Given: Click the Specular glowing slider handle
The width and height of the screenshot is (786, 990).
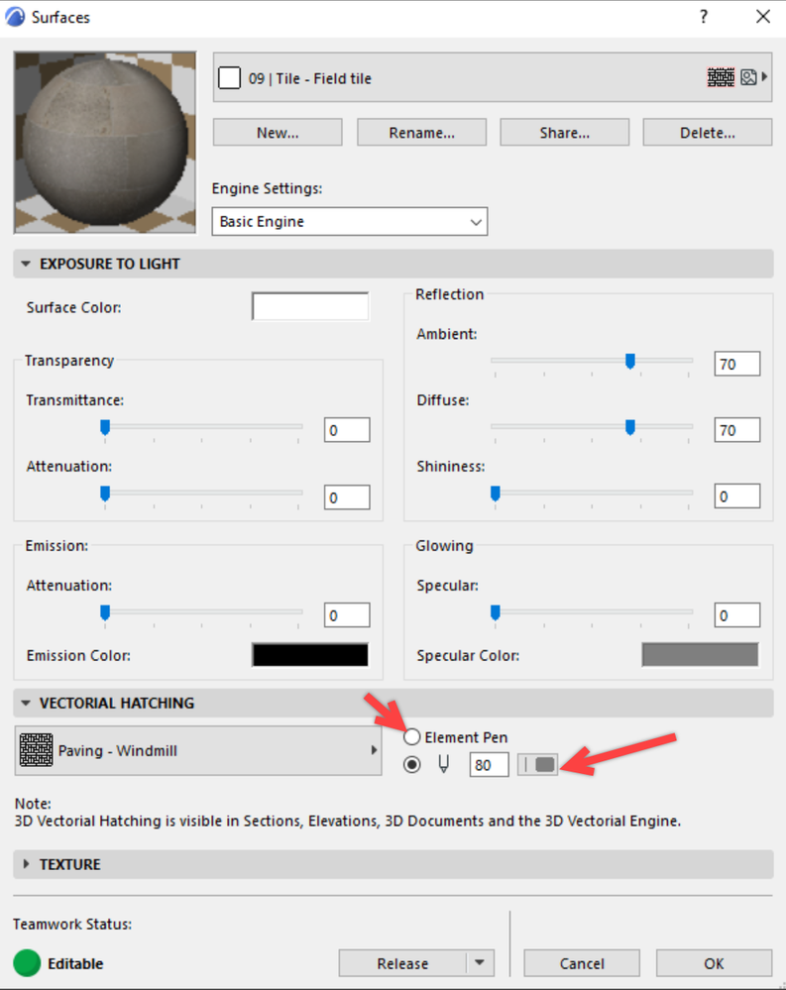Looking at the screenshot, I should coord(496,612).
